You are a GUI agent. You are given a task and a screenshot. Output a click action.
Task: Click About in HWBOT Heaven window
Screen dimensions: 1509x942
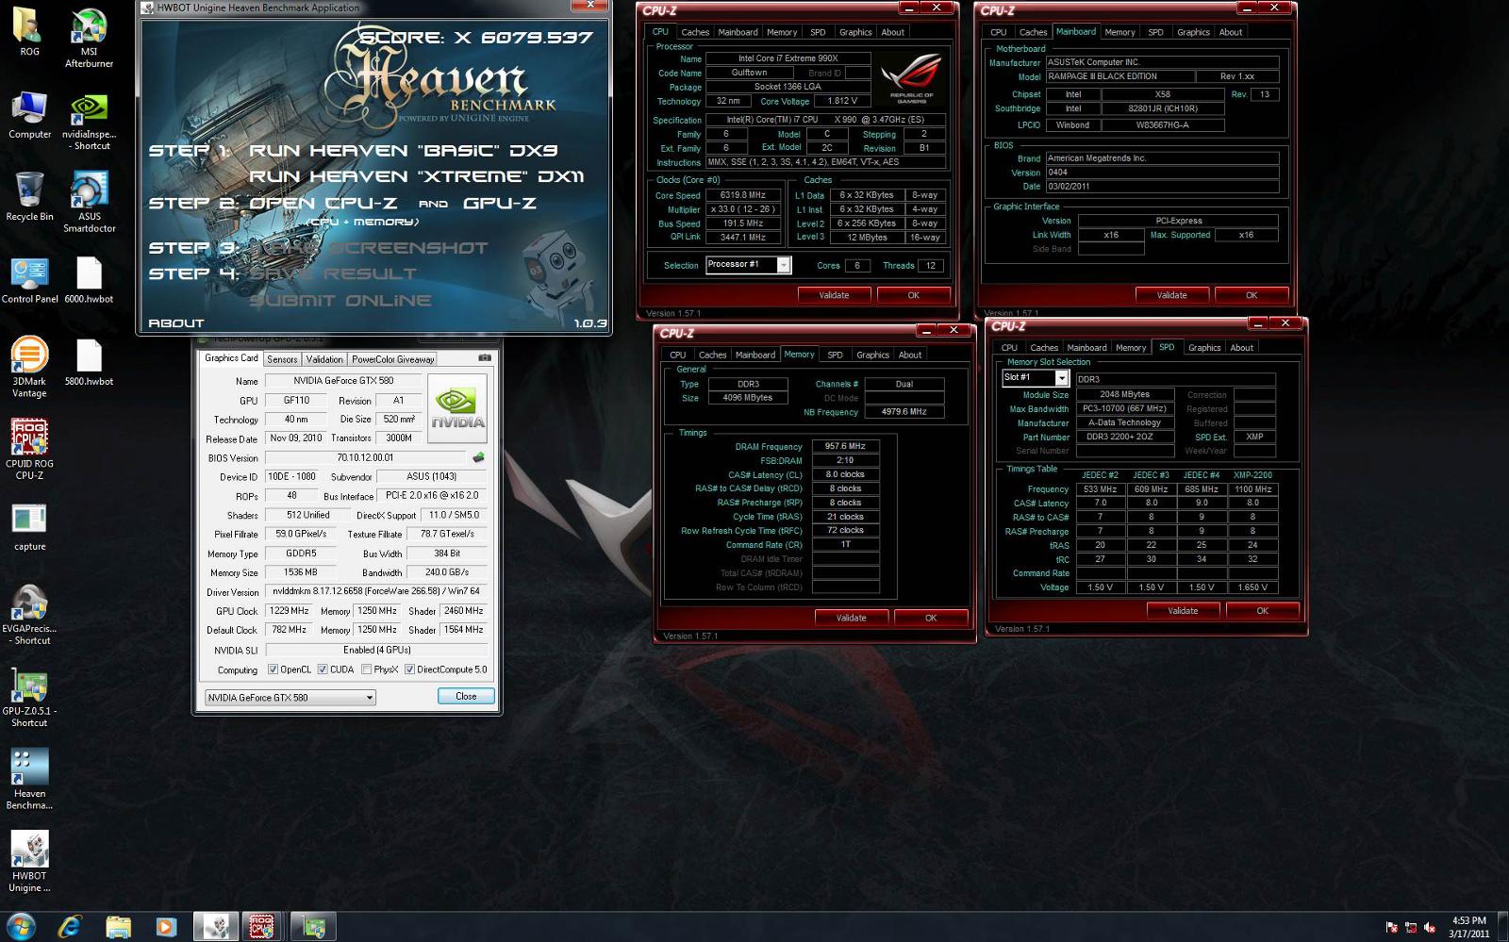tap(175, 323)
